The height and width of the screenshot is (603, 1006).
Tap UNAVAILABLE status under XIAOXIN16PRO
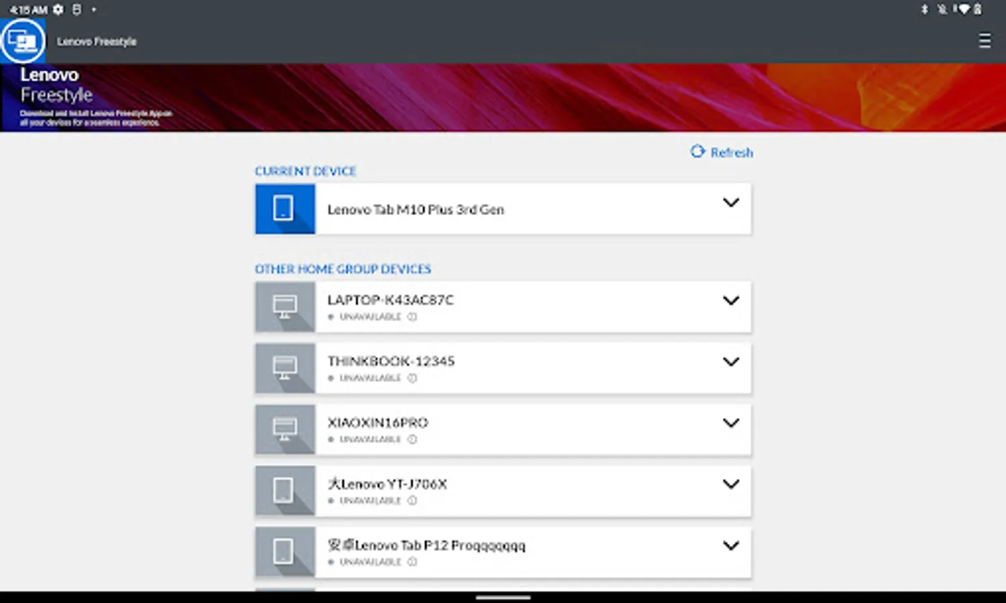coord(370,440)
